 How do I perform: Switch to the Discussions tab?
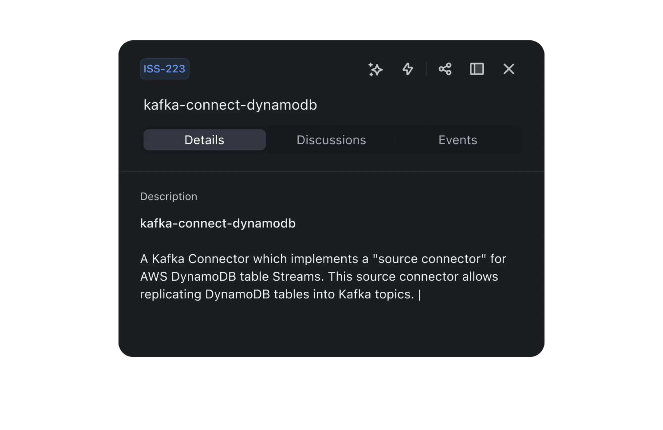pos(331,140)
